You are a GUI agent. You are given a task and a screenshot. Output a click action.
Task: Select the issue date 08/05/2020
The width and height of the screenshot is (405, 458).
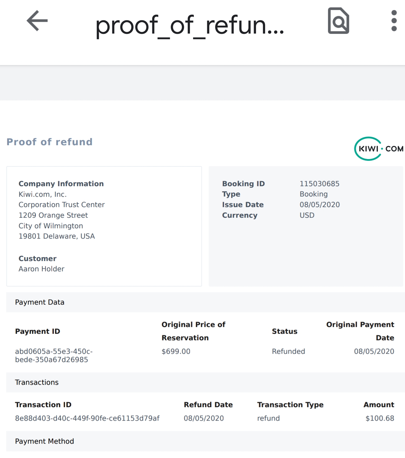tap(320, 205)
